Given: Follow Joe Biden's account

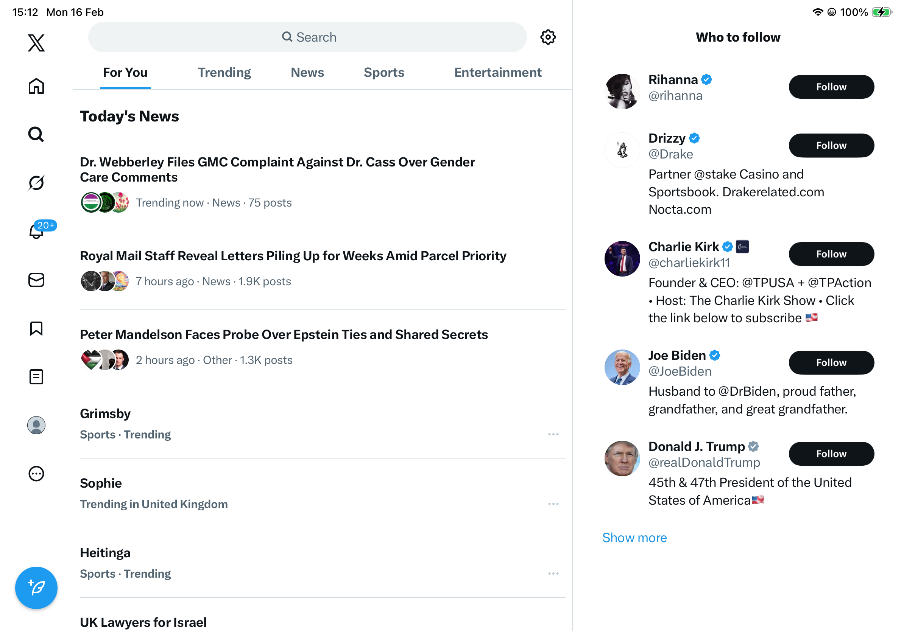Looking at the screenshot, I should click(831, 363).
